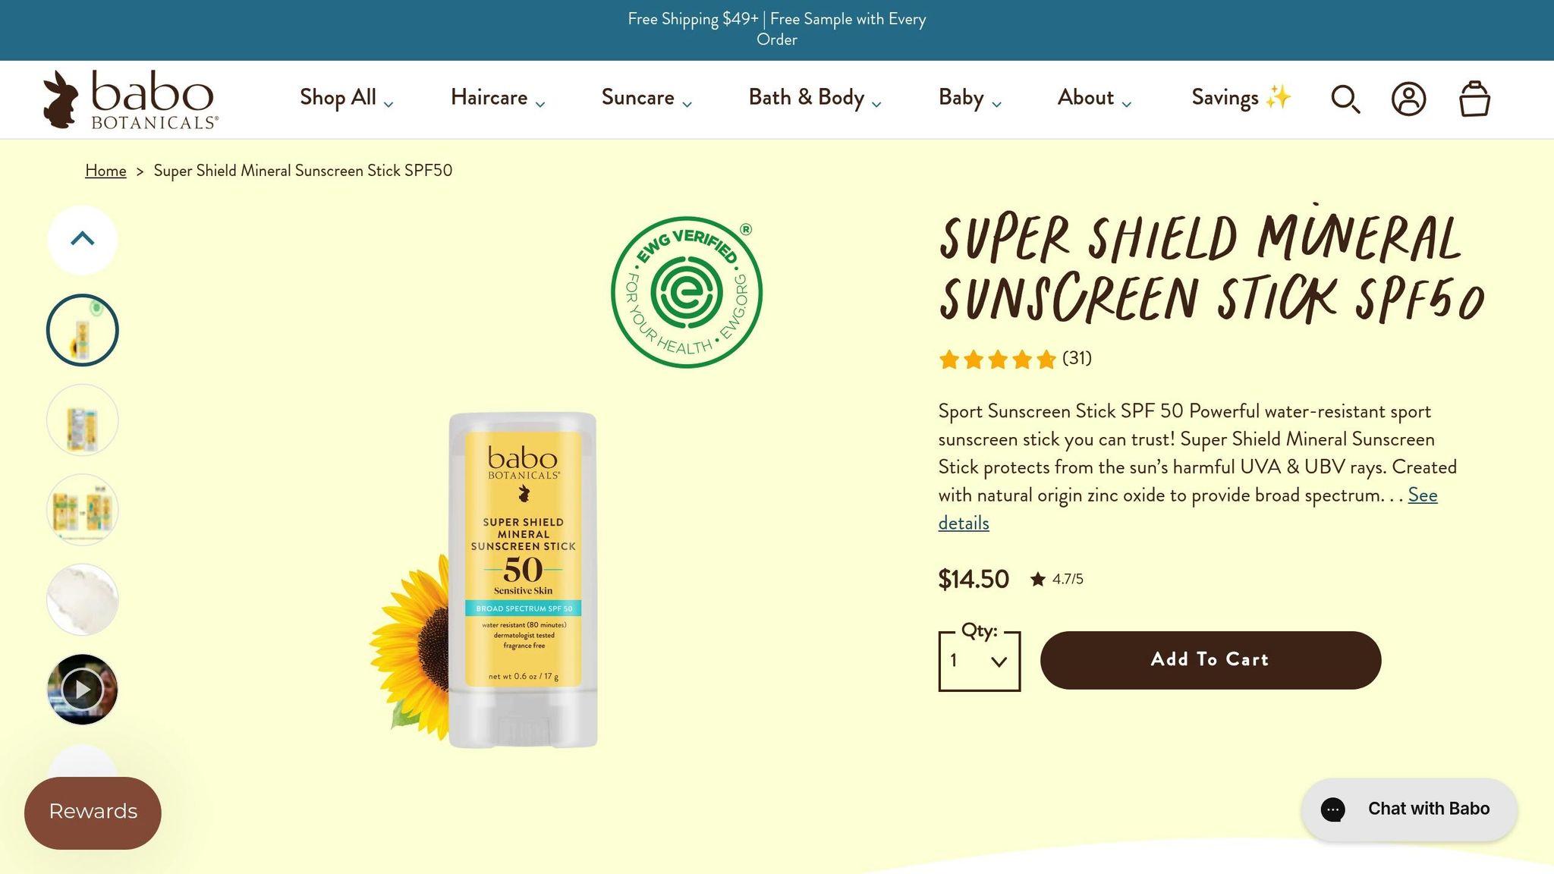Click the star rating next to review count
This screenshot has height=874, width=1554.
[x=994, y=360]
